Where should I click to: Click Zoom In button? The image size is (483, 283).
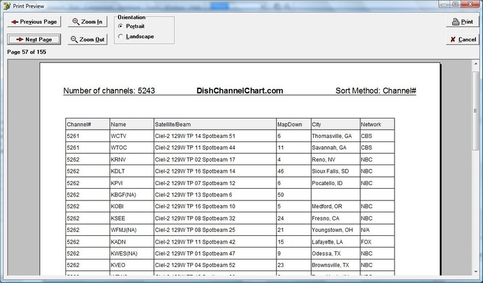(87, 22)
